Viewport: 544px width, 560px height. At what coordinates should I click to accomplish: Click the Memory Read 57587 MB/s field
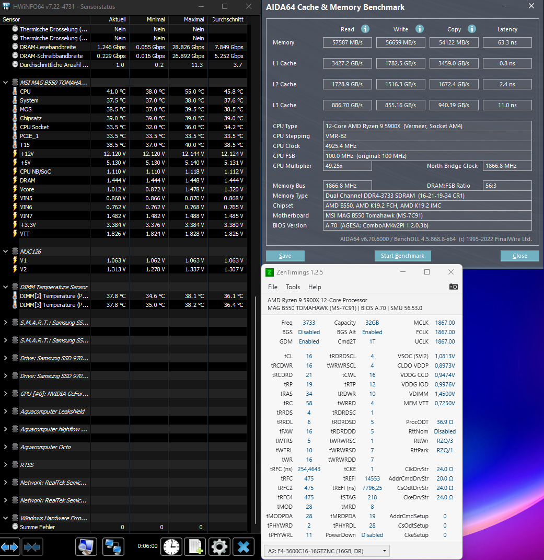point(348,42)
